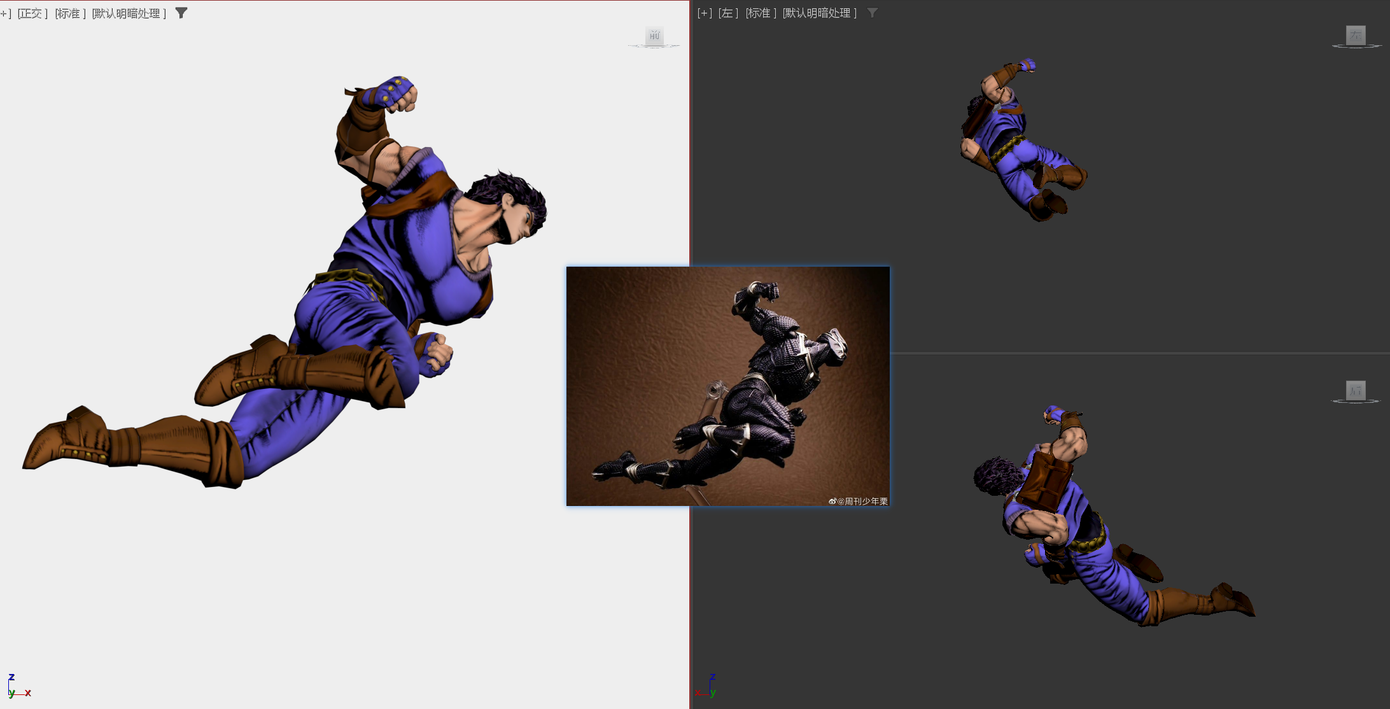Click the filter funnel icon in the orthographic viewport

181,13
